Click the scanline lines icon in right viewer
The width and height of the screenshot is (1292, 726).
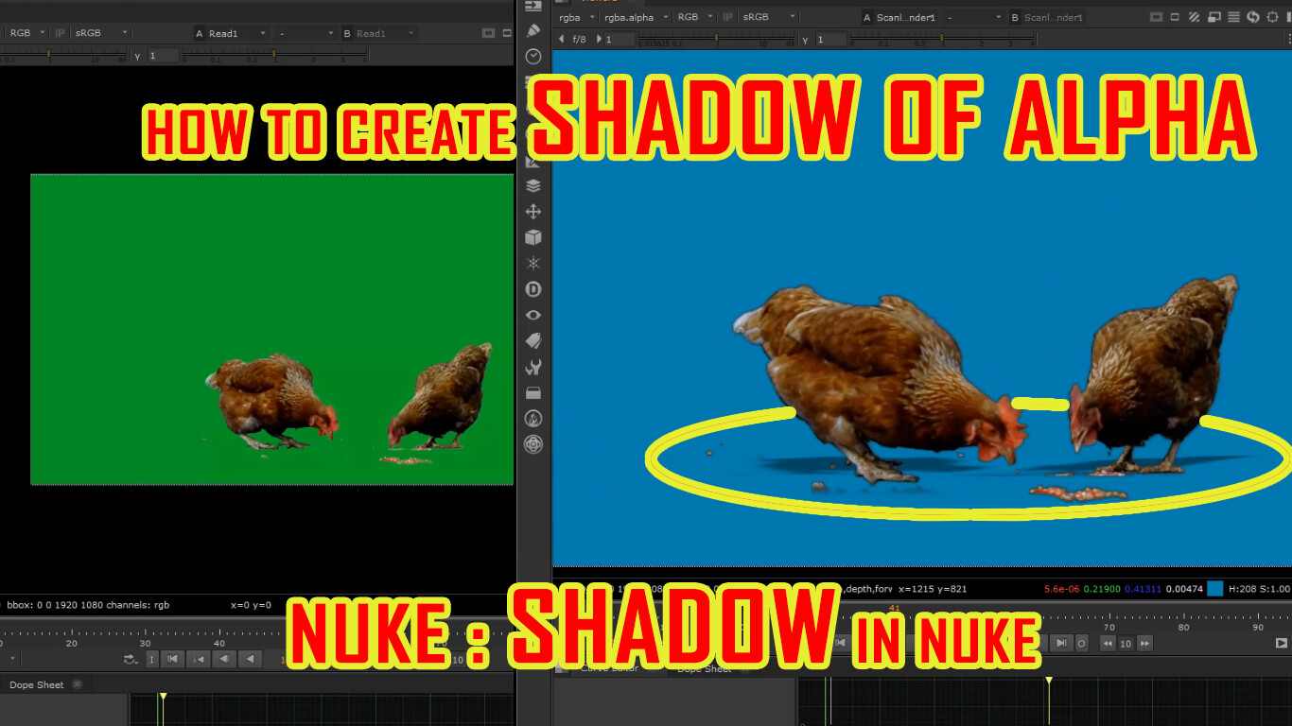tap(1233, 17)
